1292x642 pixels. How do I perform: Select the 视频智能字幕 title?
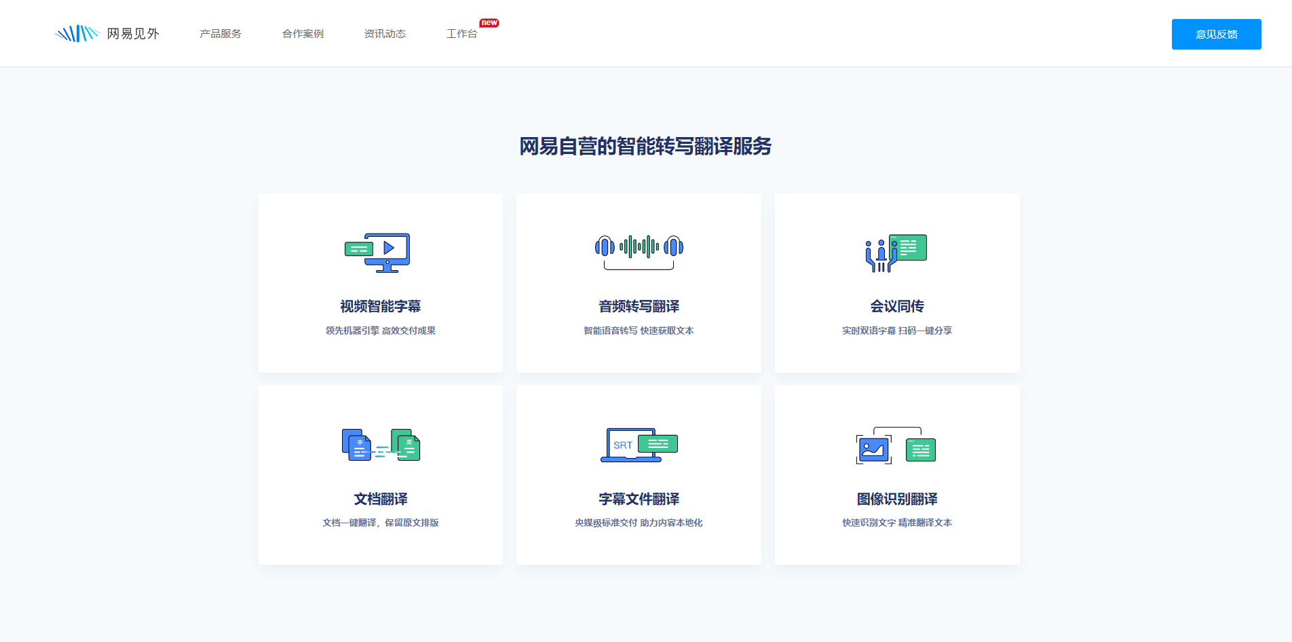click(x=381, y=306)
